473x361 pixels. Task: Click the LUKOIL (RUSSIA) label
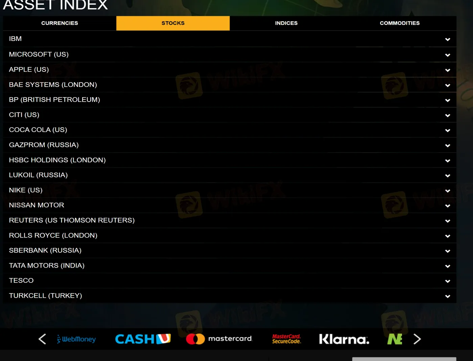coord(38,175)
